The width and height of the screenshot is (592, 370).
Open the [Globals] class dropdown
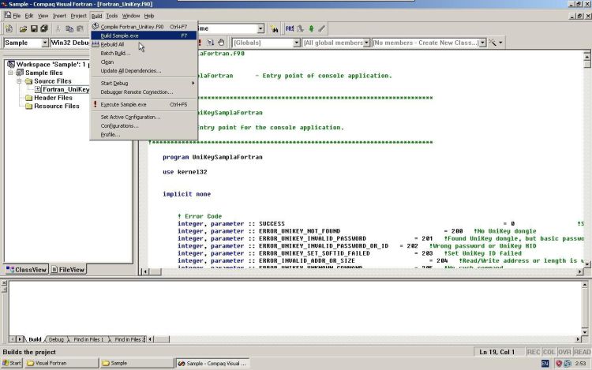pos(297,43)
